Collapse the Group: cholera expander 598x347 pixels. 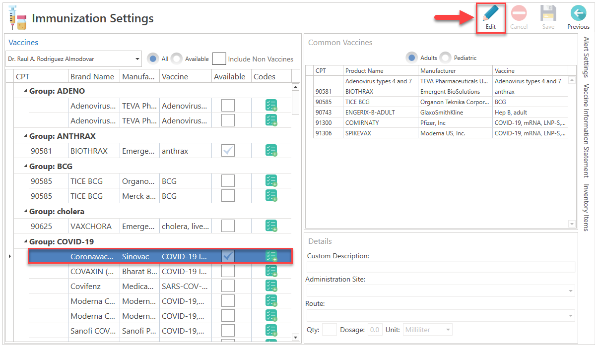(x=25, y=212)
